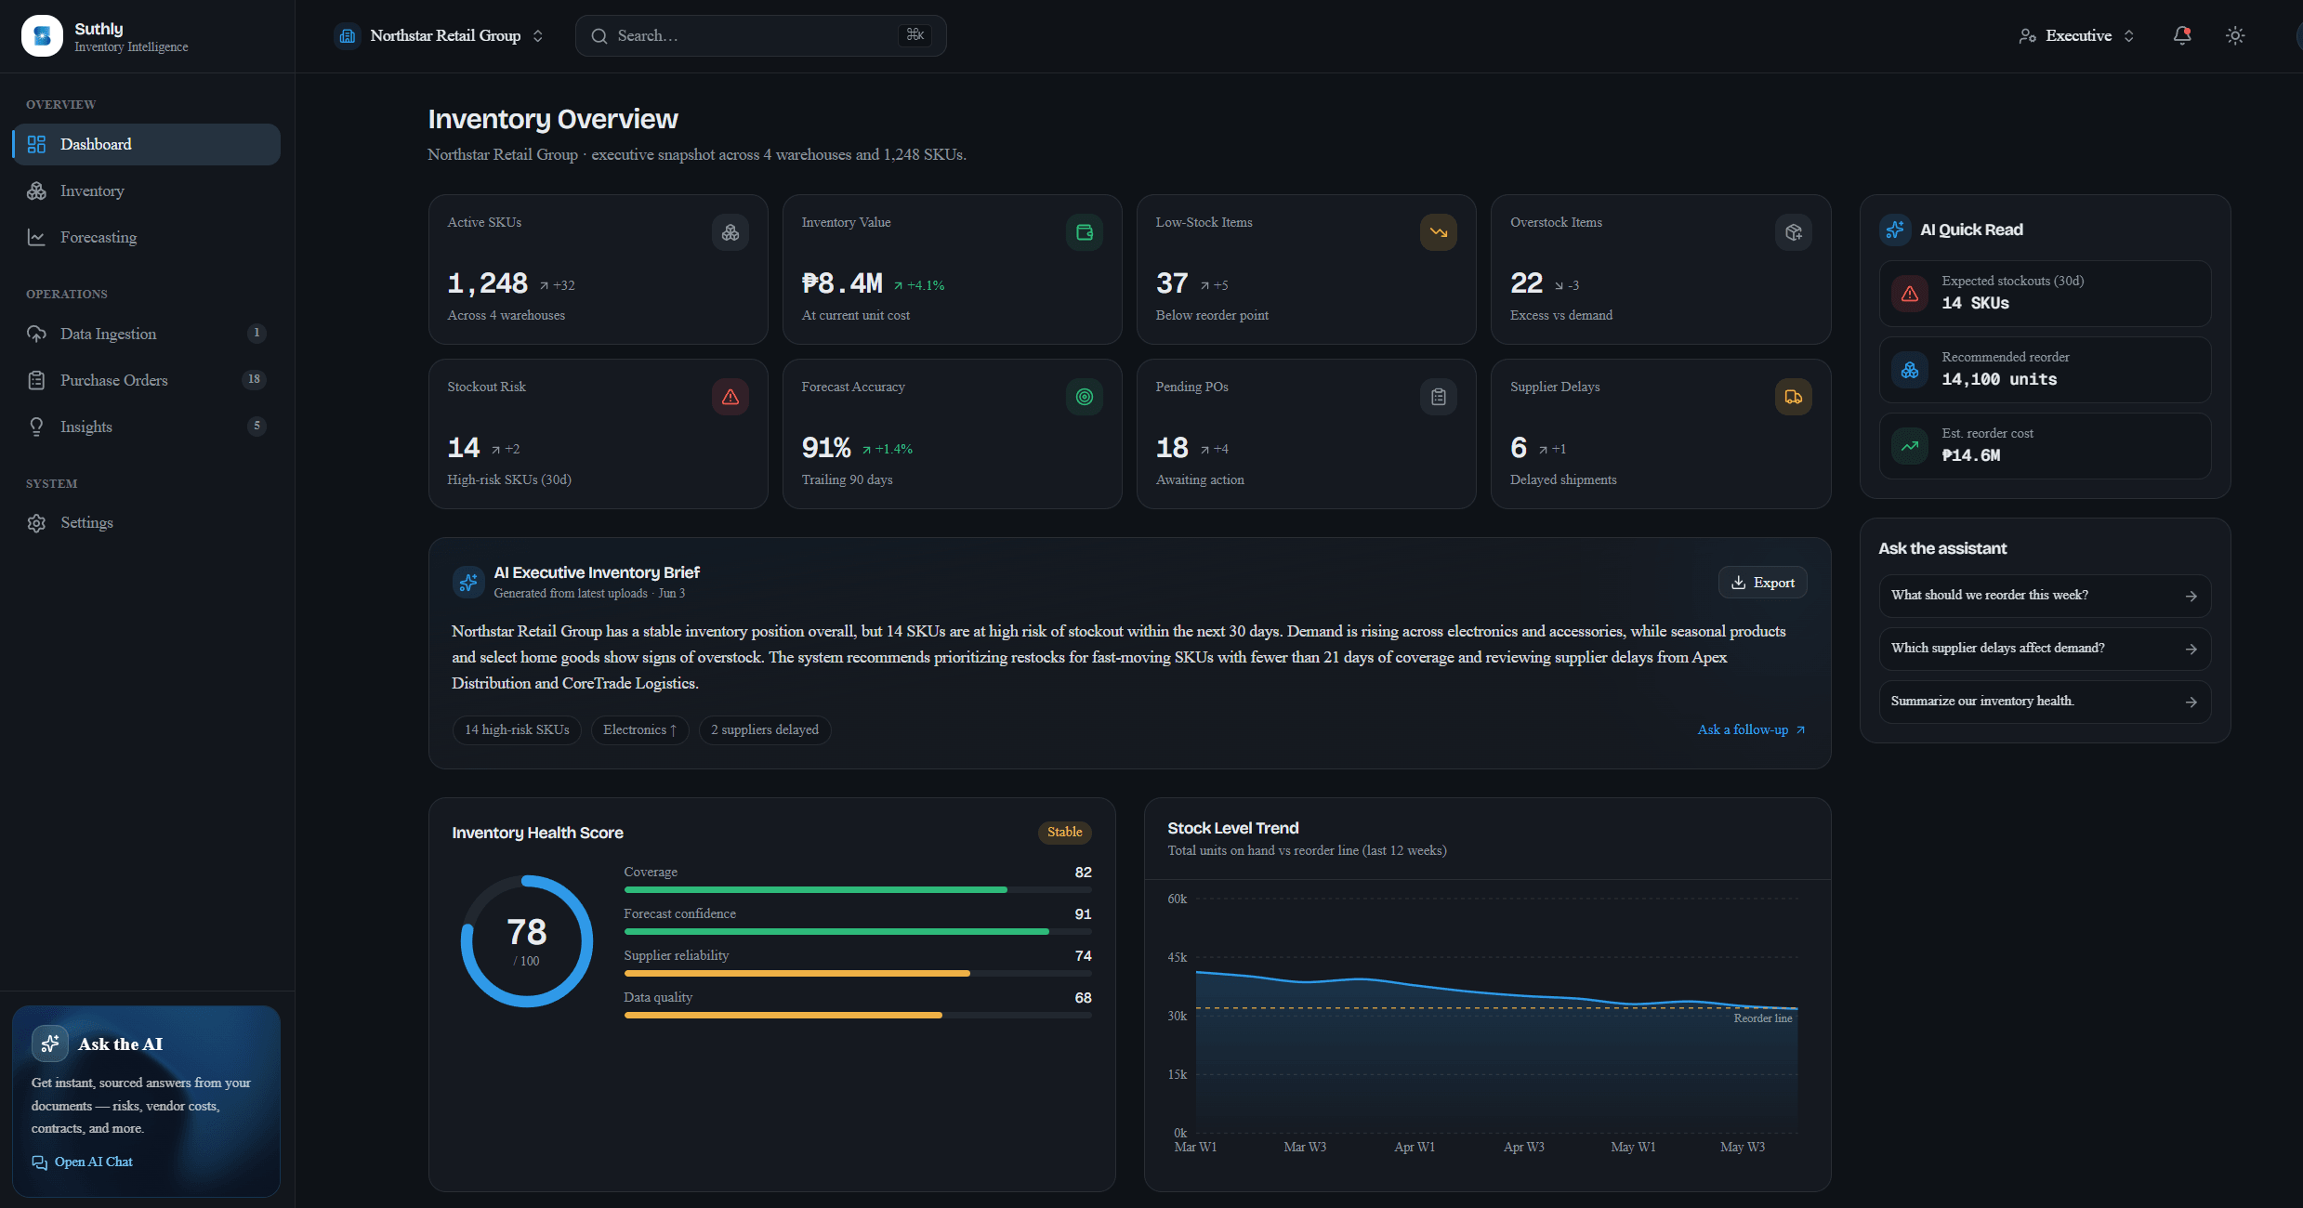Click the Overstock Items package icon
Screen dimensions: 2303x1208
click(x=1794, y=232)
